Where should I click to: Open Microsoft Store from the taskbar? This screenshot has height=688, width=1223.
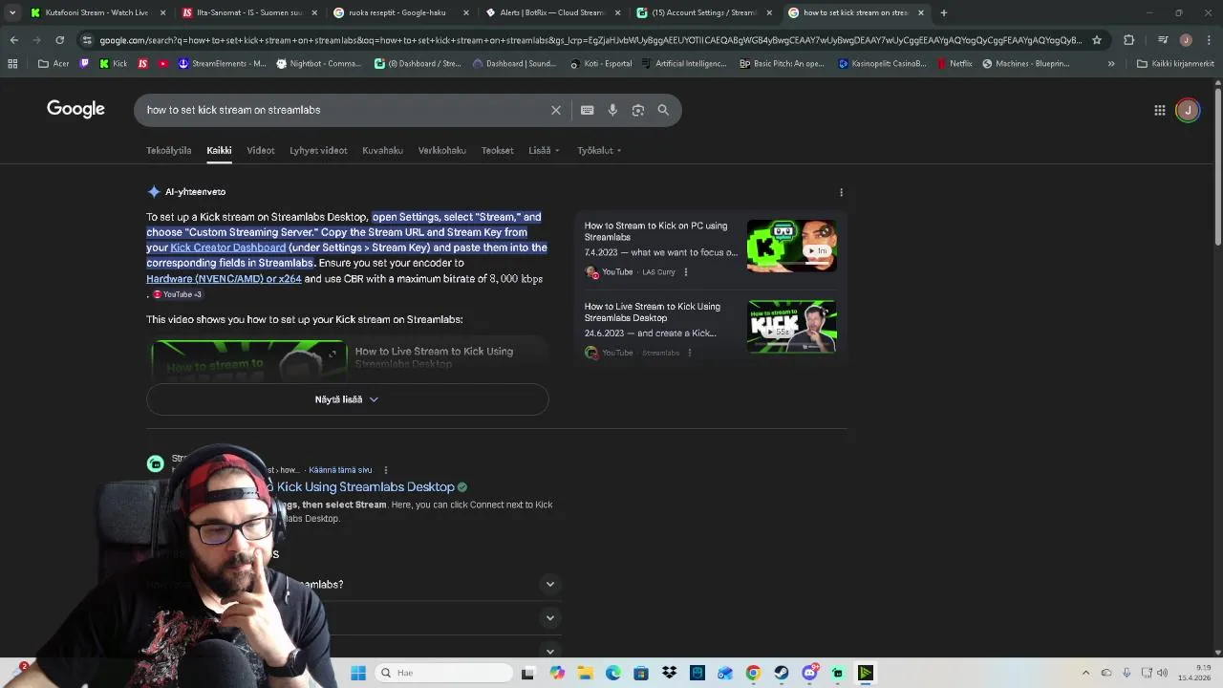(x=640, y=673)
